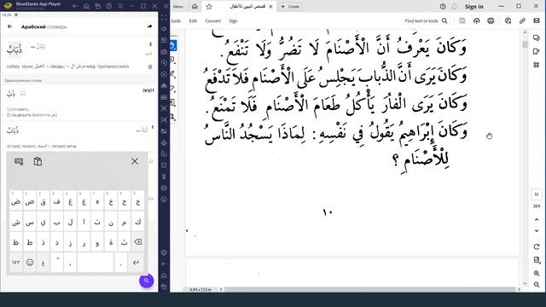Tap the backspace key on the Arabic keyboard
This screenshot has width=546, height=307.
138,242
